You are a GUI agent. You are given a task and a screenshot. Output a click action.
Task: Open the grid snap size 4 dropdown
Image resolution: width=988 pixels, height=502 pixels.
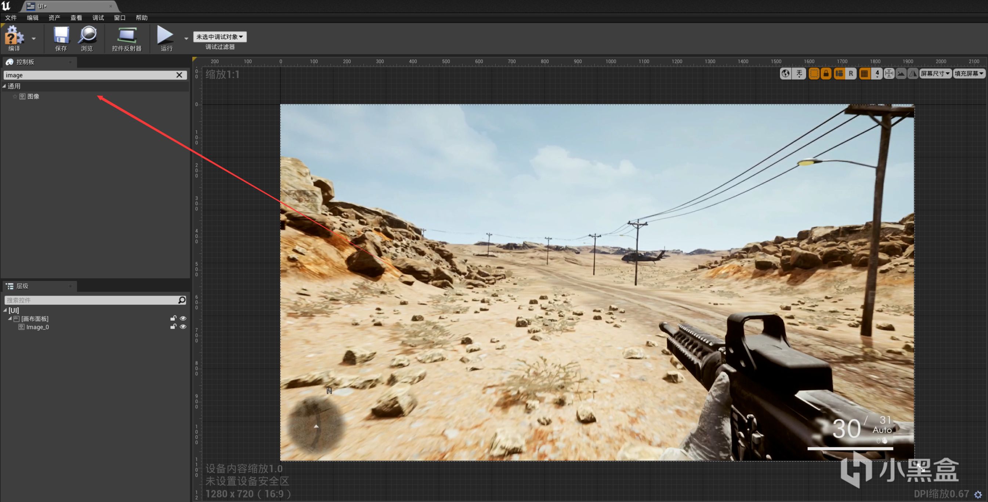coord(877,73)
